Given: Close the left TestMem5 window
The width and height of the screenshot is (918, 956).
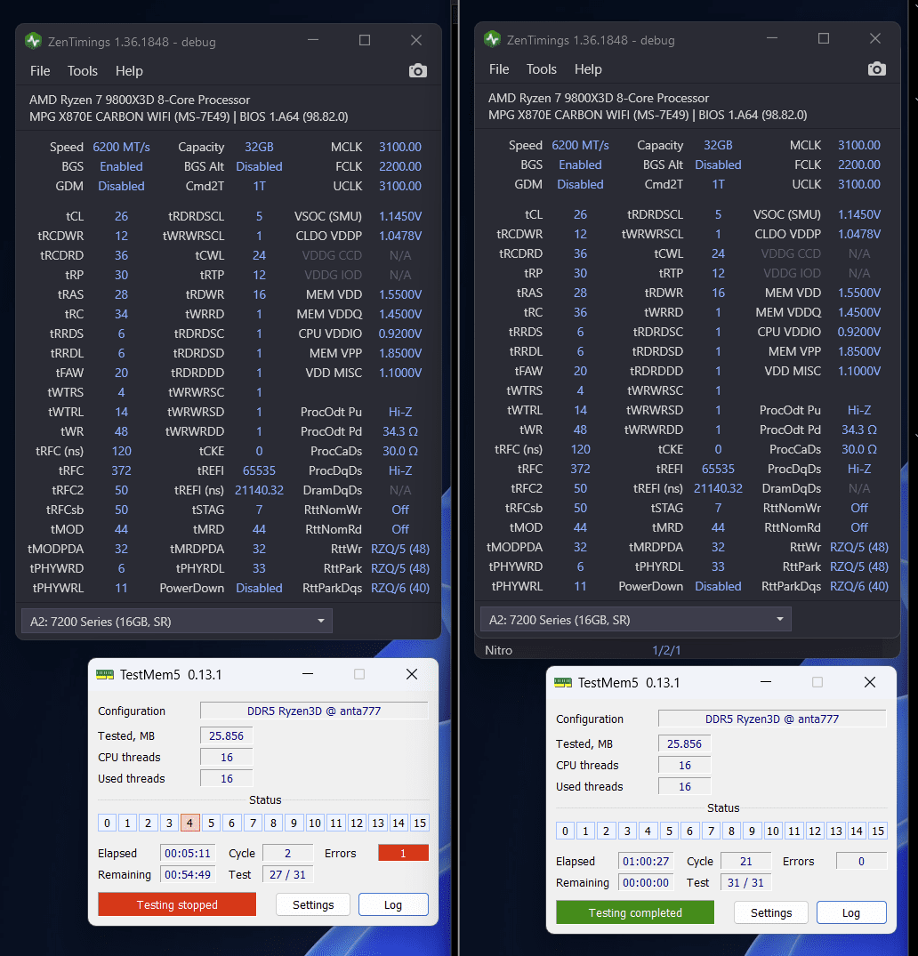Looking at the screenshot, I should 412,674.
